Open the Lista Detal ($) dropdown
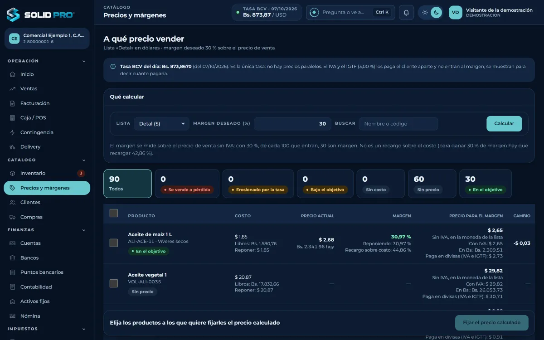Image resolution: width=544 pixels, height=340 pixels. coord(161,124)
